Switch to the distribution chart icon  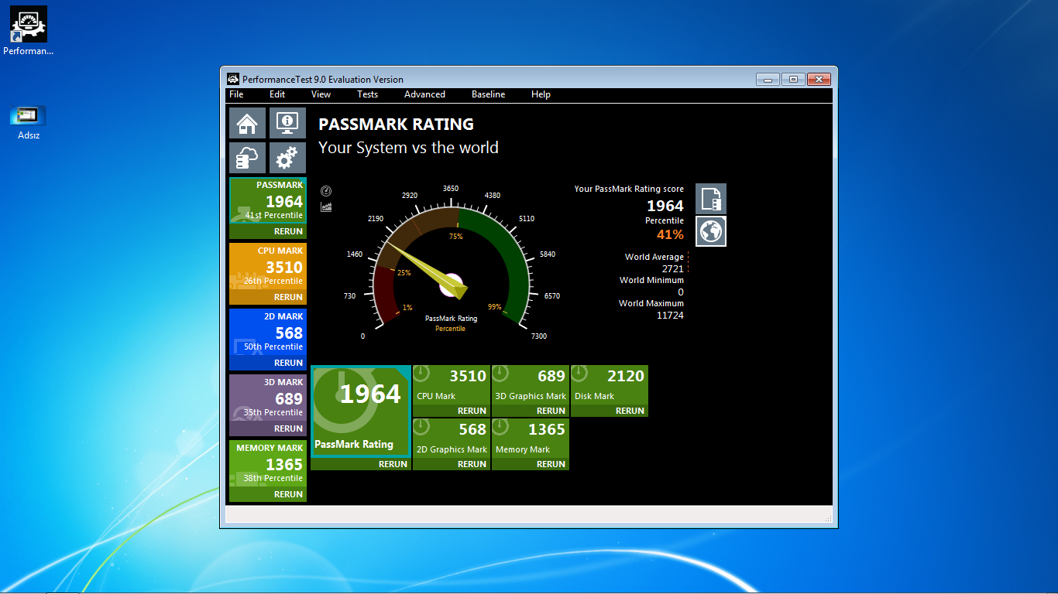coord(326,207)
